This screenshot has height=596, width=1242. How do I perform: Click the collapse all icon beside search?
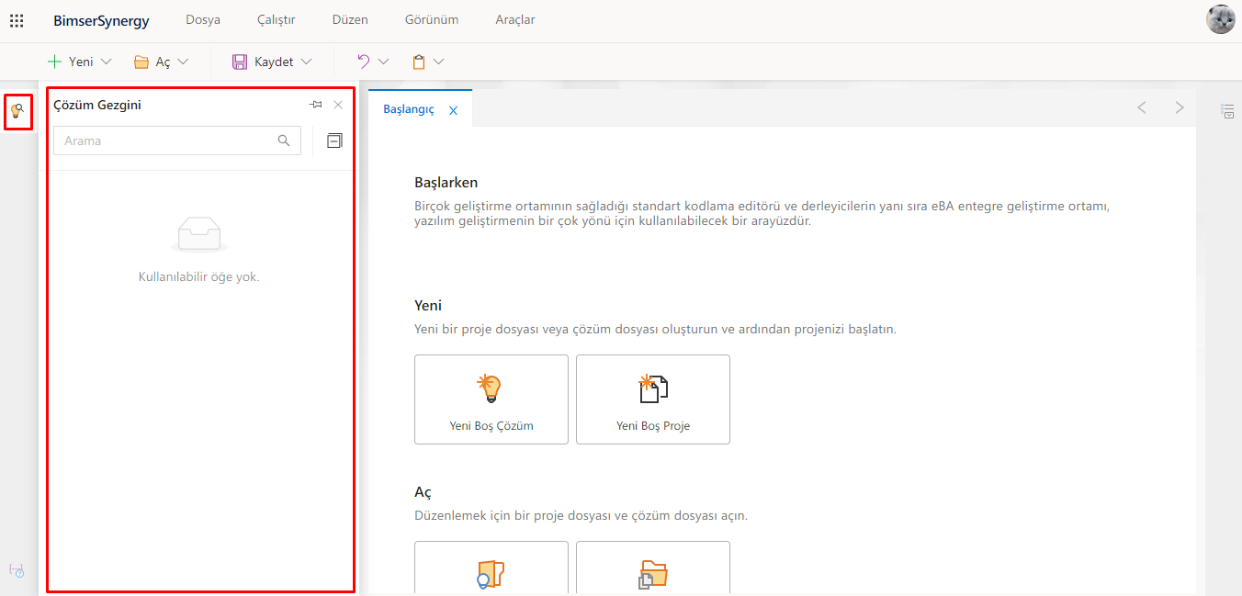point(334,141)
